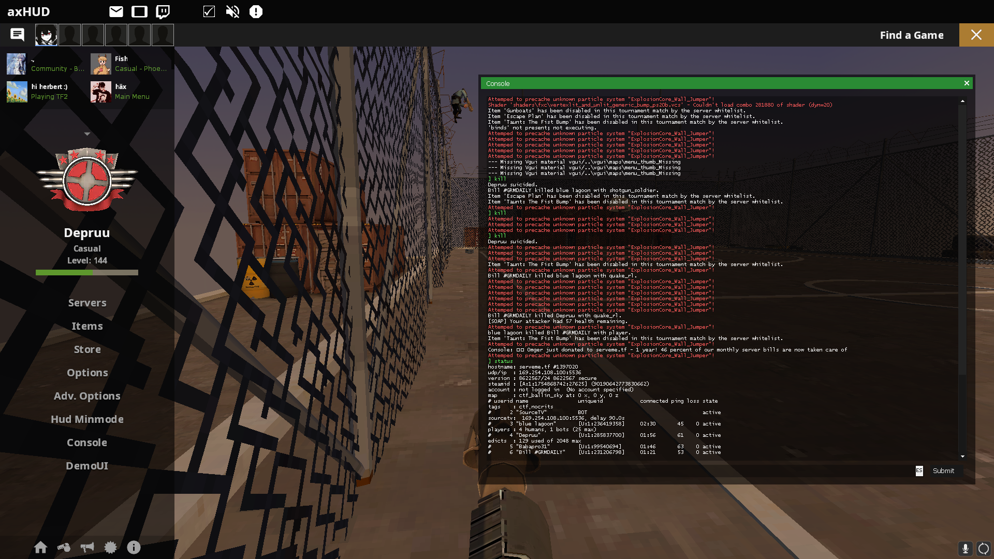Open the DemoUI menu entry

[x=87, y=466]
